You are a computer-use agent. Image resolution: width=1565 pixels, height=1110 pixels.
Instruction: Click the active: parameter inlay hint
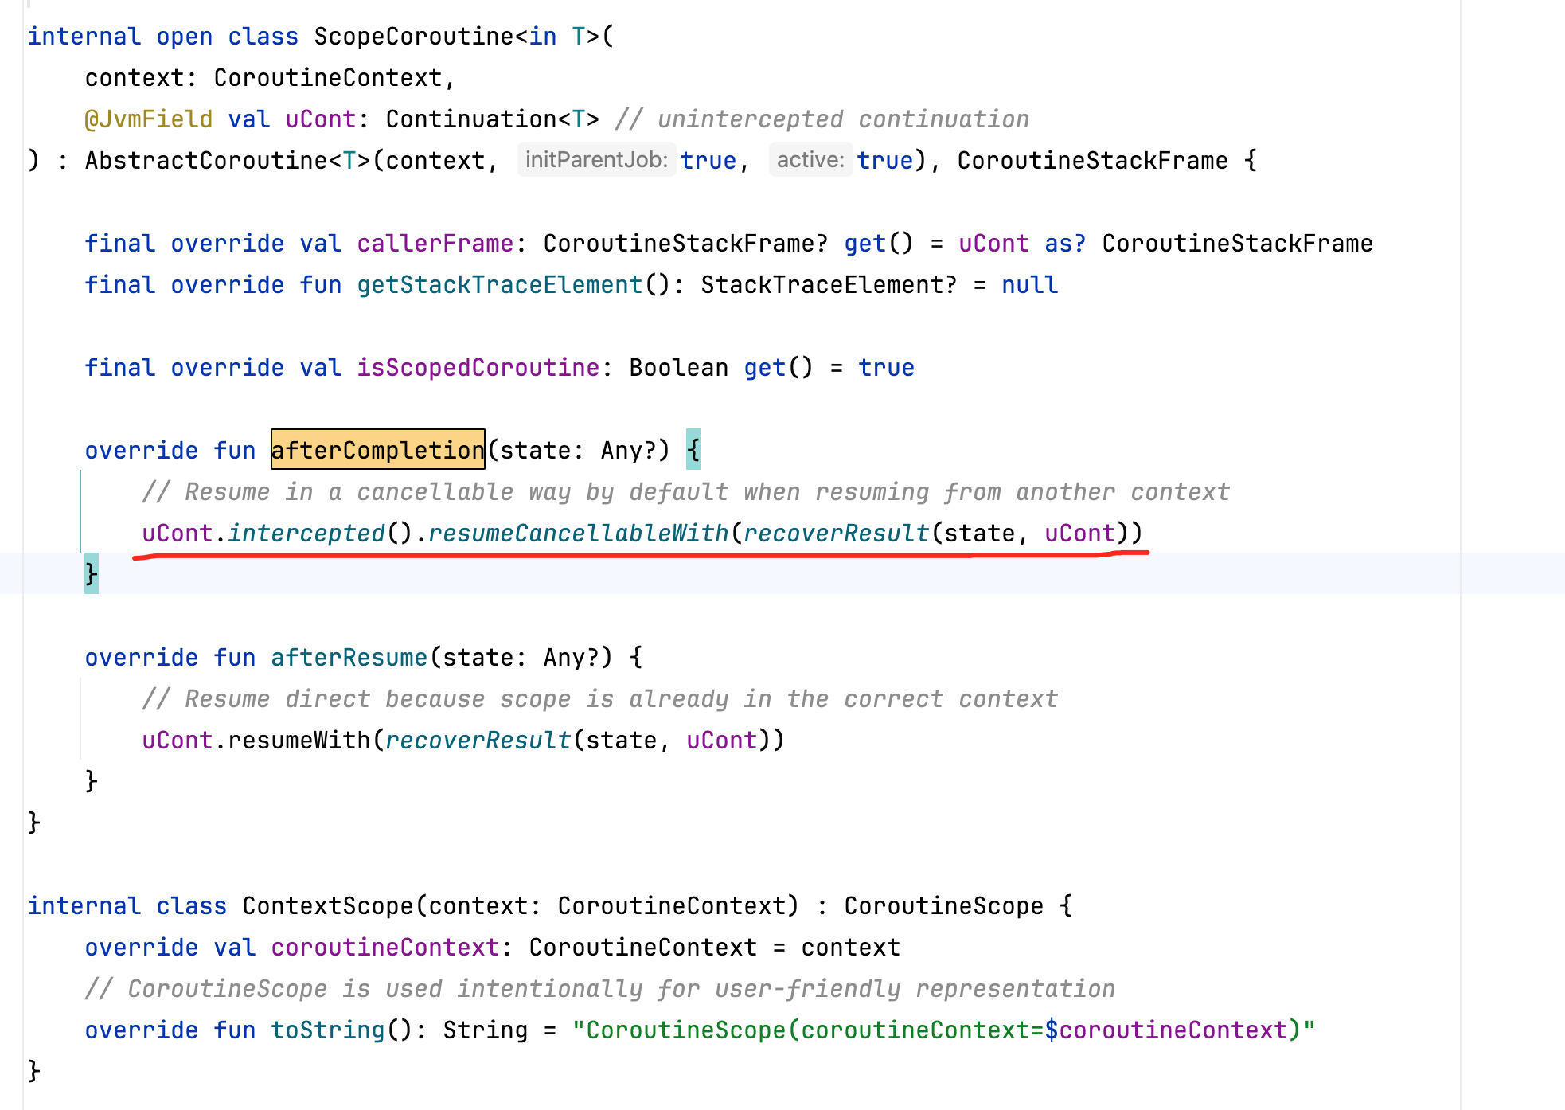point(810,160)
